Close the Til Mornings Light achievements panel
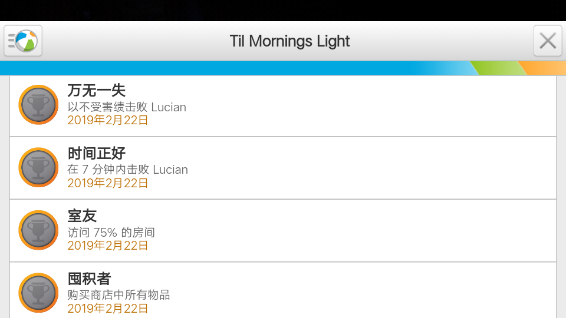Screen dimensions: 566x318 [548, 41]
